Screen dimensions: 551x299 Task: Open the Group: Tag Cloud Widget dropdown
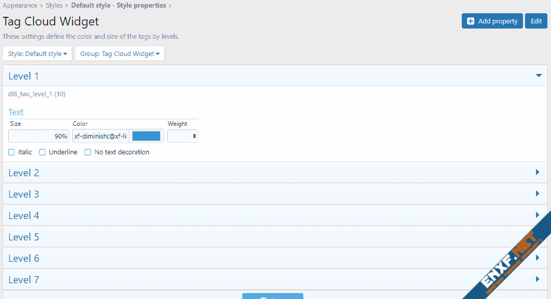[x=120, y=54]
